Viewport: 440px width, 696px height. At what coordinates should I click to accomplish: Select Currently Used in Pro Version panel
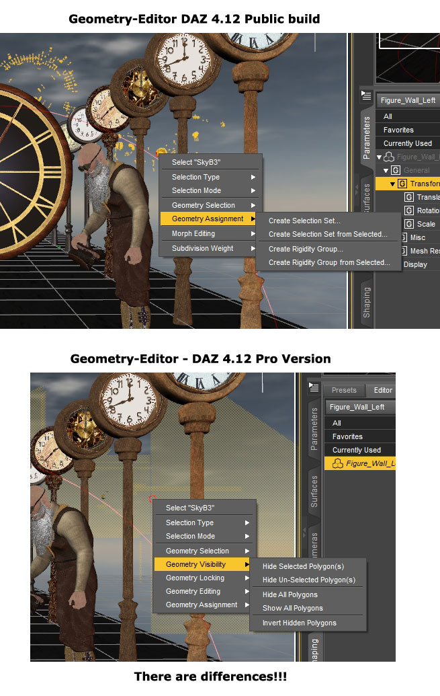tap(360, 450)
